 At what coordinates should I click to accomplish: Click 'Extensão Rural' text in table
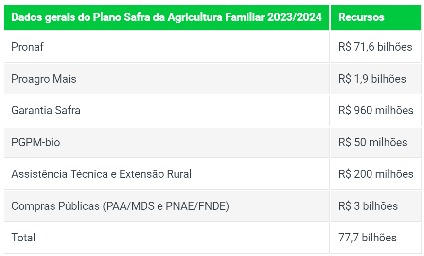click(156, 174)
